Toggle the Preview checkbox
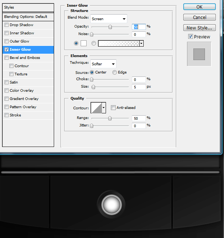224x238 pixels. click(191, 37)
